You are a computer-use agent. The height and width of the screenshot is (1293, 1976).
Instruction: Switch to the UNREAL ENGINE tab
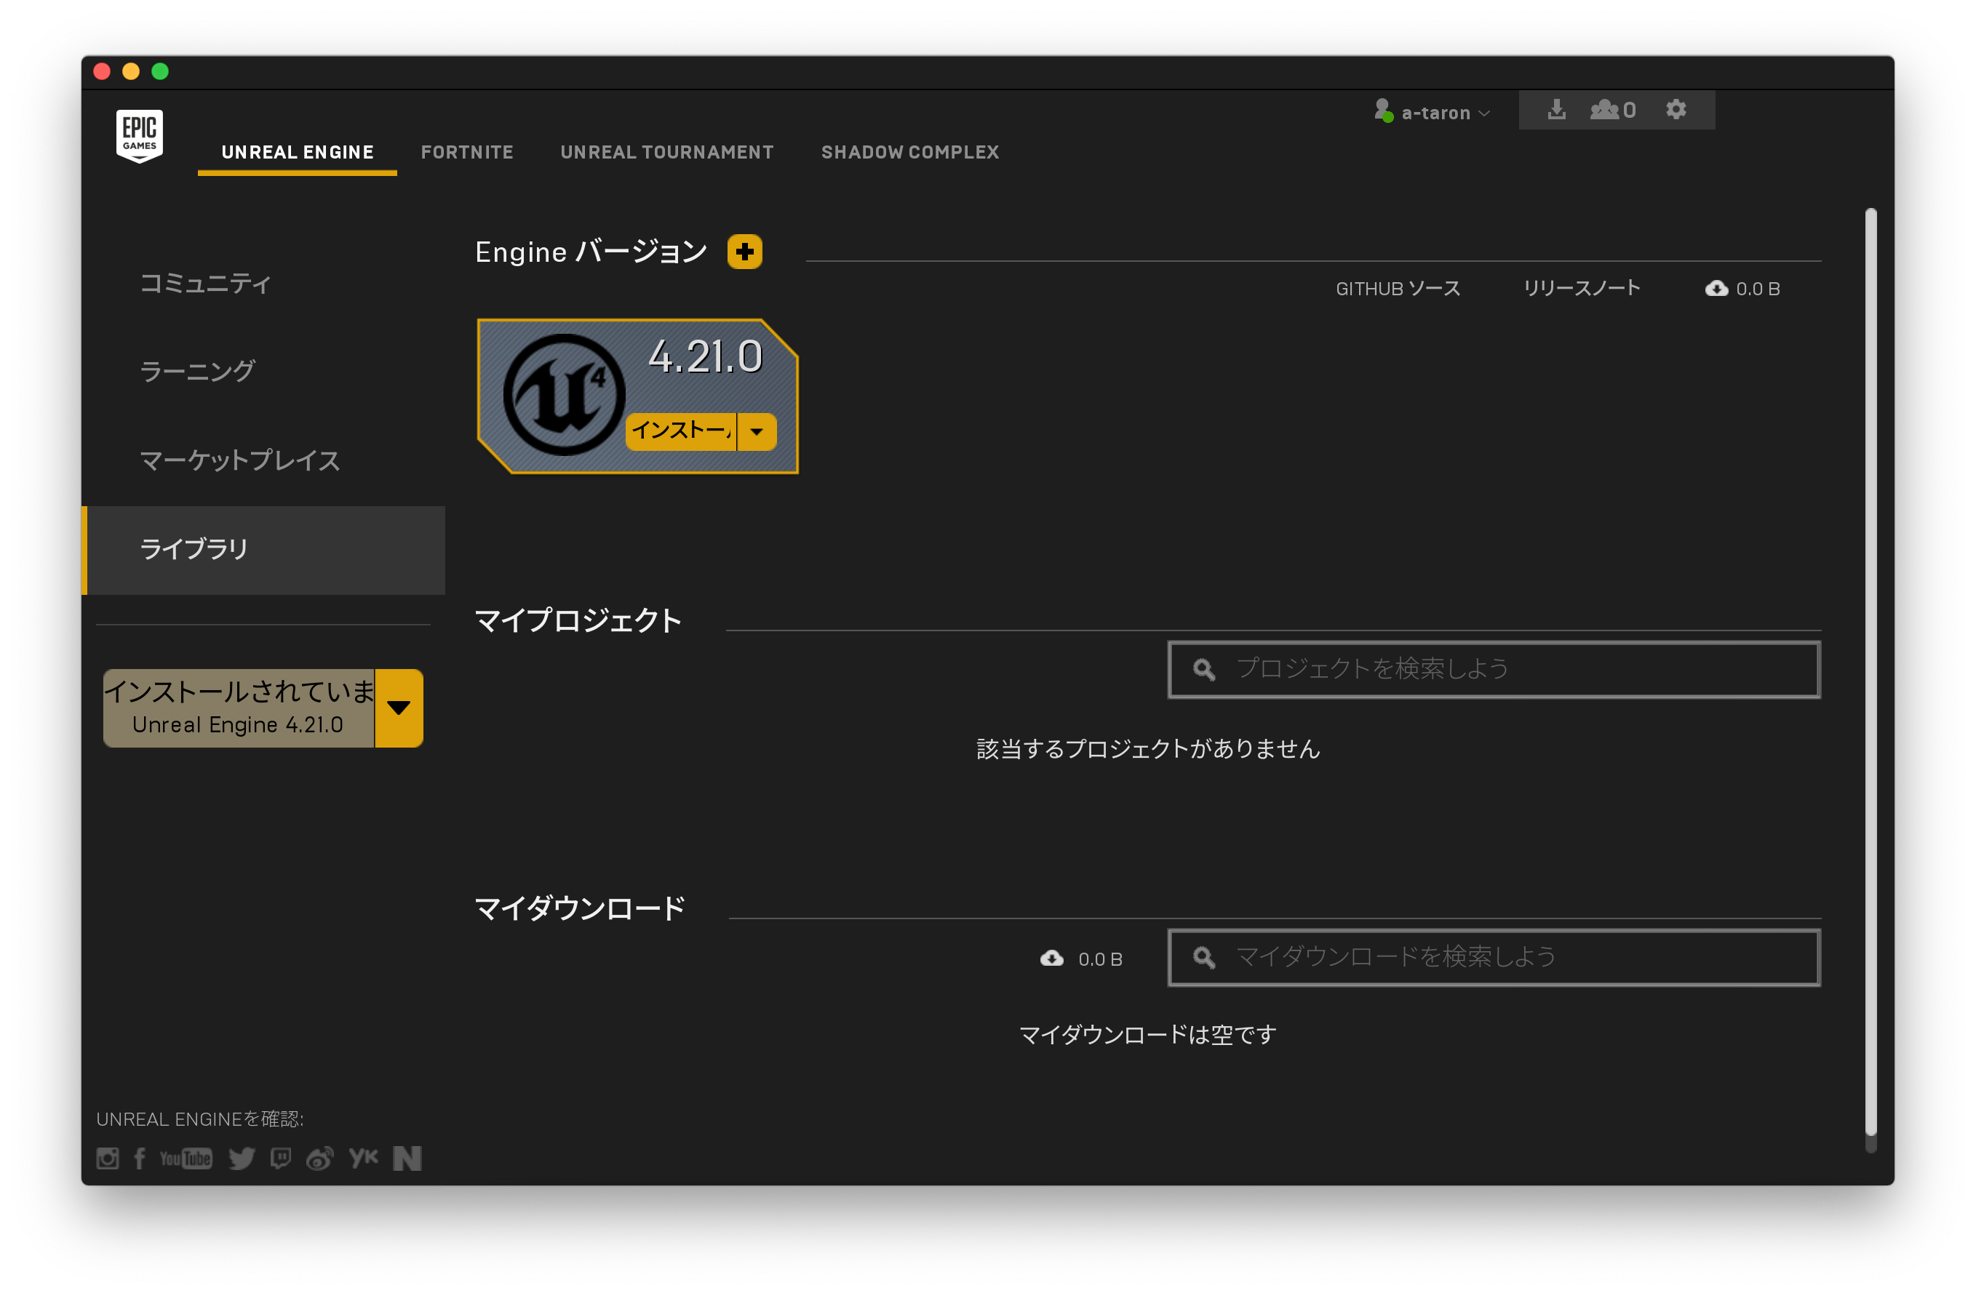(x=298, y=153)
